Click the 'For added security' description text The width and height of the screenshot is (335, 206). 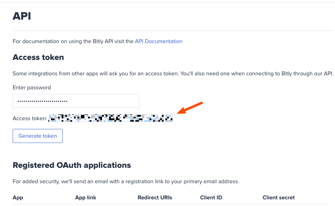126,181
